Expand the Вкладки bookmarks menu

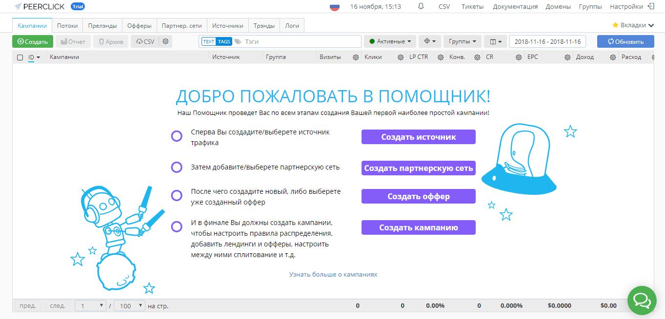point(633,25)
